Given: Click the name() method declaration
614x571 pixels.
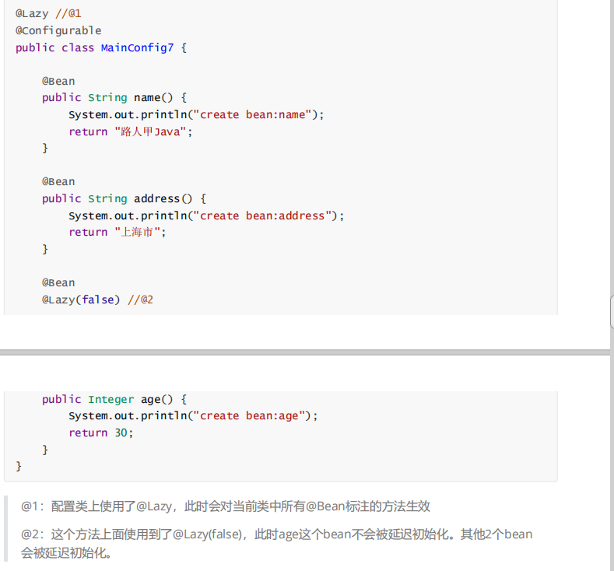Looking at the screenshot, I should pos(148,97).
